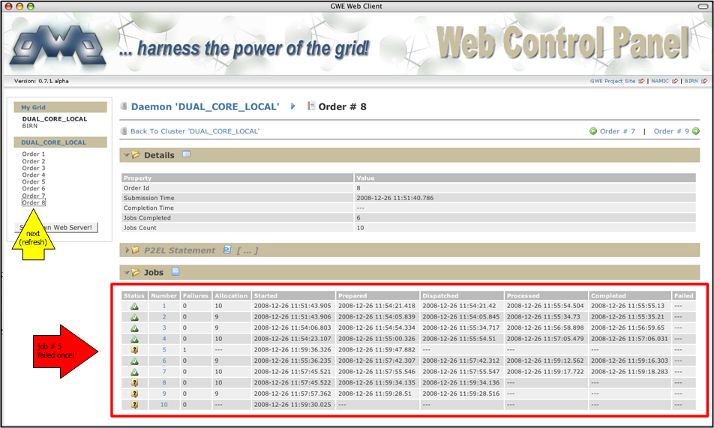Open Order 1 in sidebar

tap(34, 154)
